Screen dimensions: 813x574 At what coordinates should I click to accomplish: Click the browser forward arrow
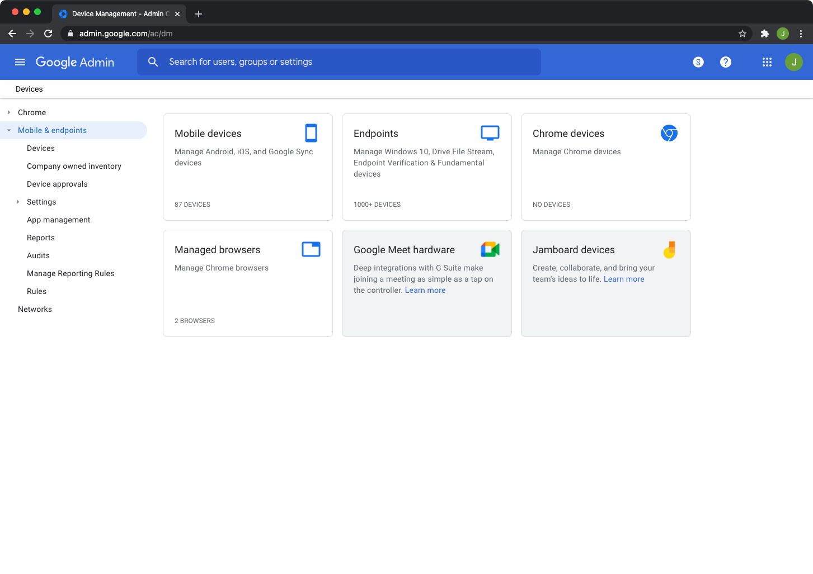[30, 34]
